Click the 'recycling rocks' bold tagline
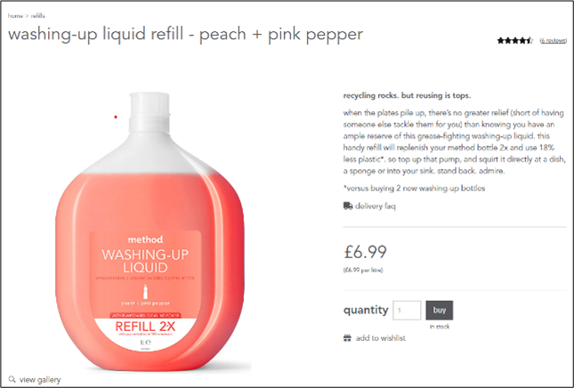Viewport: 574px width, 388px height. coord(407,95)
